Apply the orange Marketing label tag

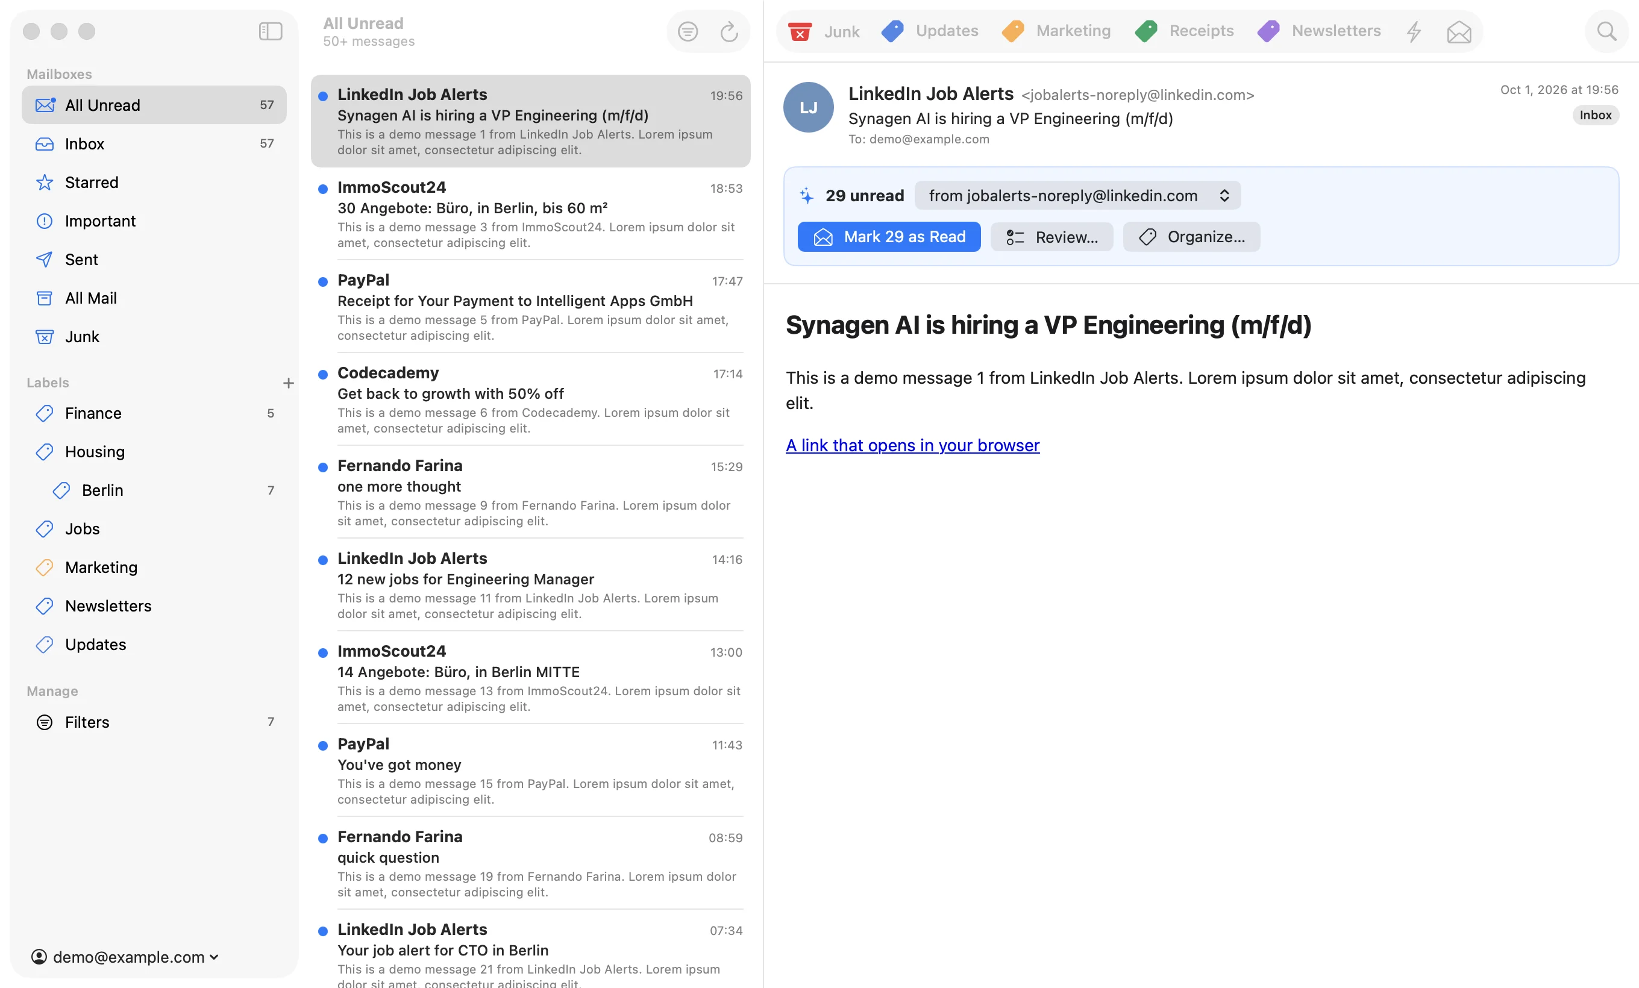1056,31
